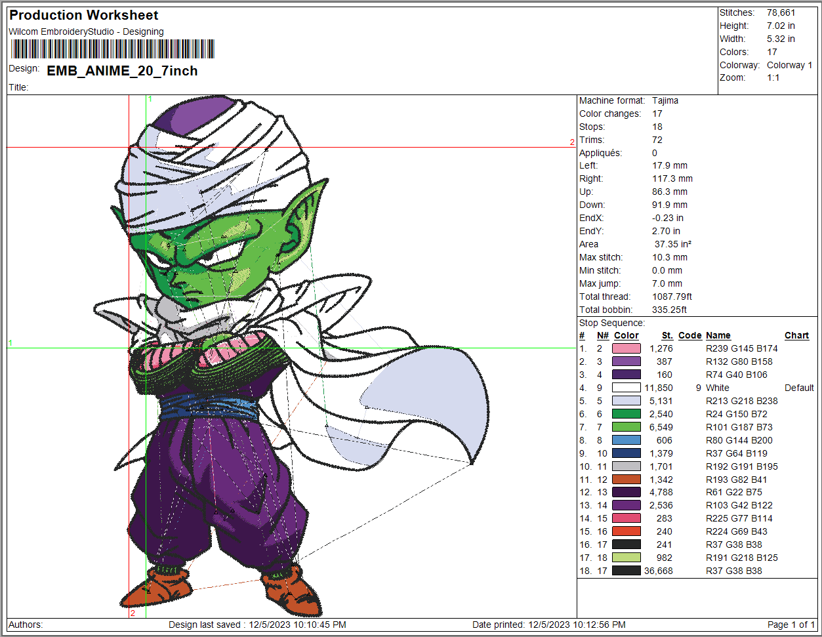This screenshot has width=822, height=637.
Task: Choose the dark purple R61 G22 B75 swatch
Action: point(626,493)
